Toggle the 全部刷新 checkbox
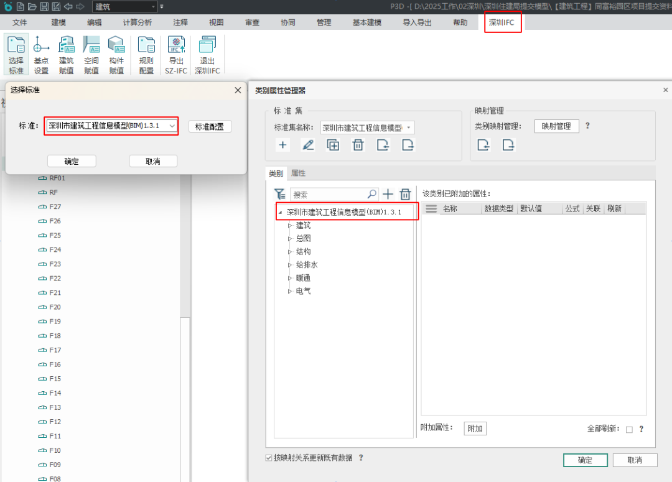This screenshot has height=482, width=672. pos(629,429)
